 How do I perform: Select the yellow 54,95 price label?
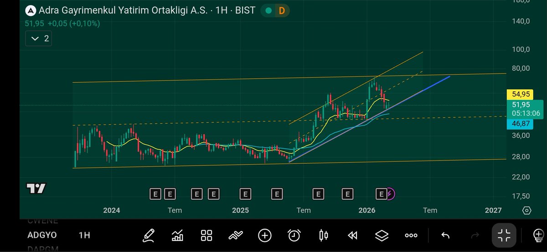pyautogui.click(x=521, y=95)
